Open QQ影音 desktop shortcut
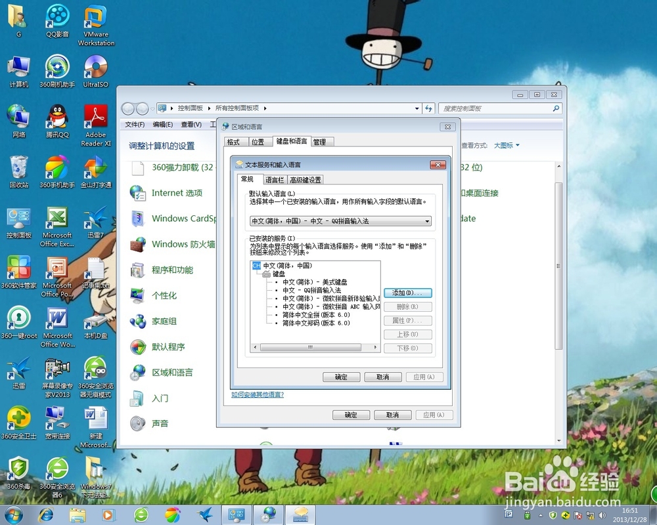 (x=57, y=21)
